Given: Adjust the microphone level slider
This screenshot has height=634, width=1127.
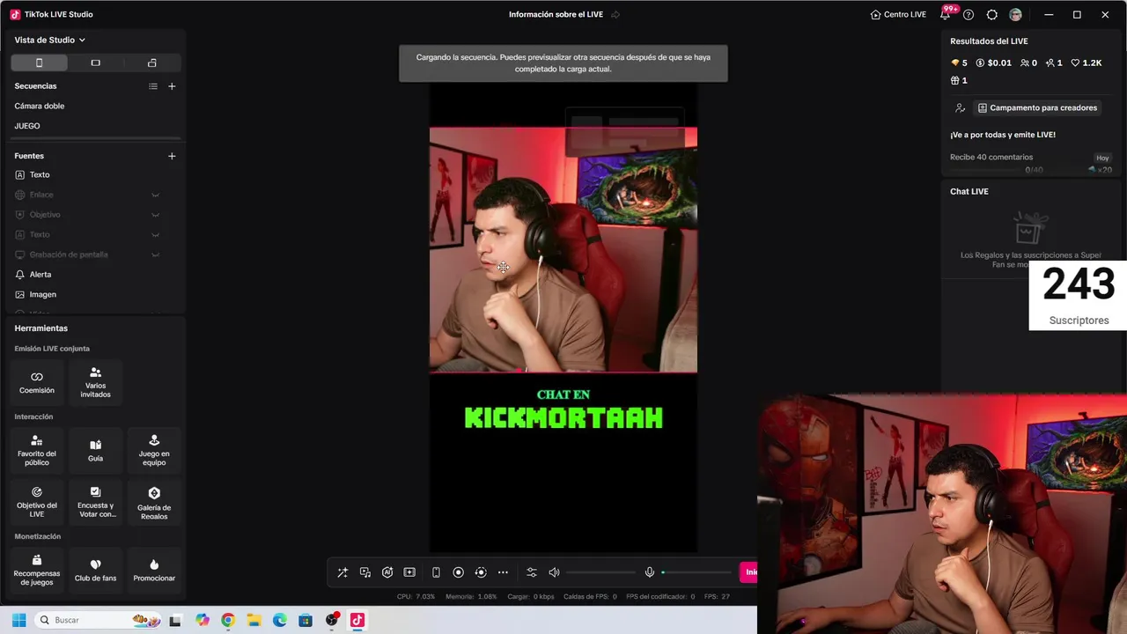Looking at the screenshot, I should (696, 572).
